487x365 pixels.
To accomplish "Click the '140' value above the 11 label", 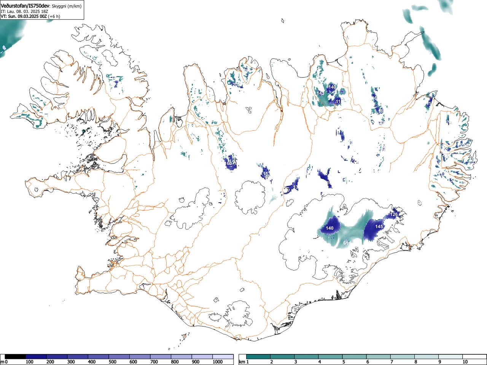I will point(332,87).
